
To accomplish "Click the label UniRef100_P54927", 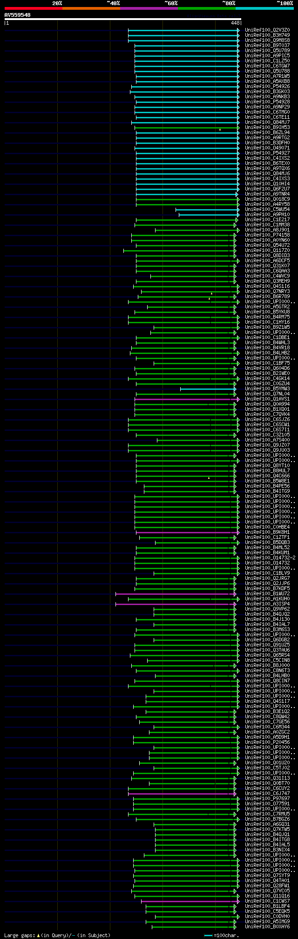I will pyautogui.click(x=267, y=153).
